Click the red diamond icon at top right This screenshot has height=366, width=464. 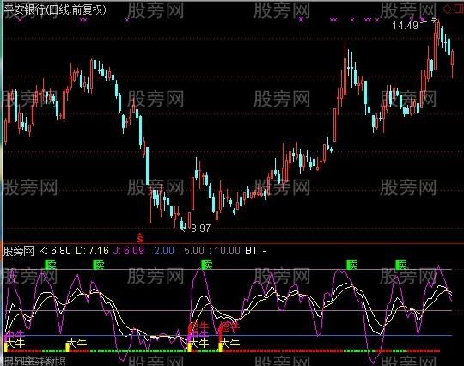click(x=447, y=9)
